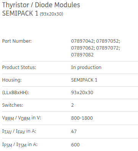This screenshot has width=138, height=151.
Task: Select the Part Number label
Action: point(17,41)
